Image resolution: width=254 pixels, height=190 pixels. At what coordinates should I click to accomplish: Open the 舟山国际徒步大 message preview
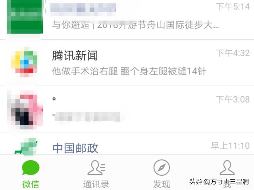pos(135,25)
